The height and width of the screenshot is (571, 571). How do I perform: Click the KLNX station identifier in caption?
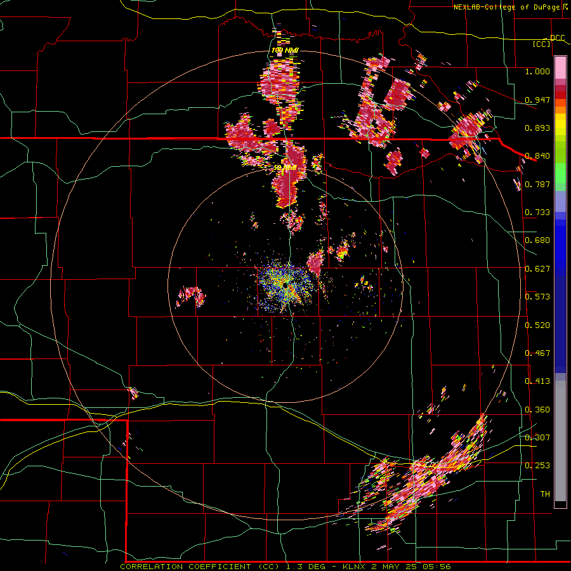coord(355,567)
